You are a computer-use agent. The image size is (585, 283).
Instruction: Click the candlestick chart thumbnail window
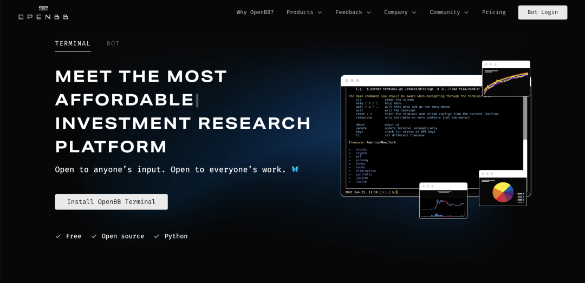tap(443, 200)
